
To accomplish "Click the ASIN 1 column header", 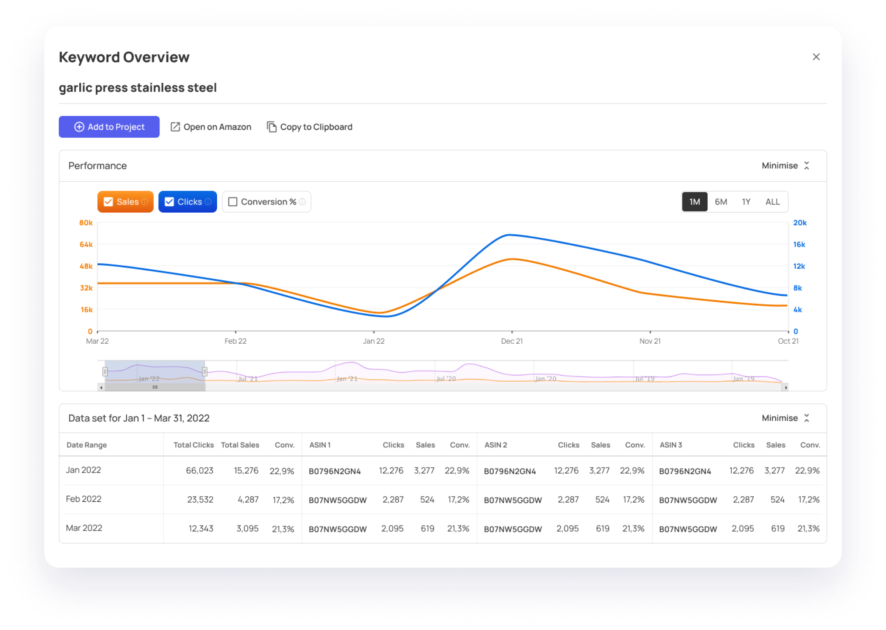I will click(x=320, y=445).
